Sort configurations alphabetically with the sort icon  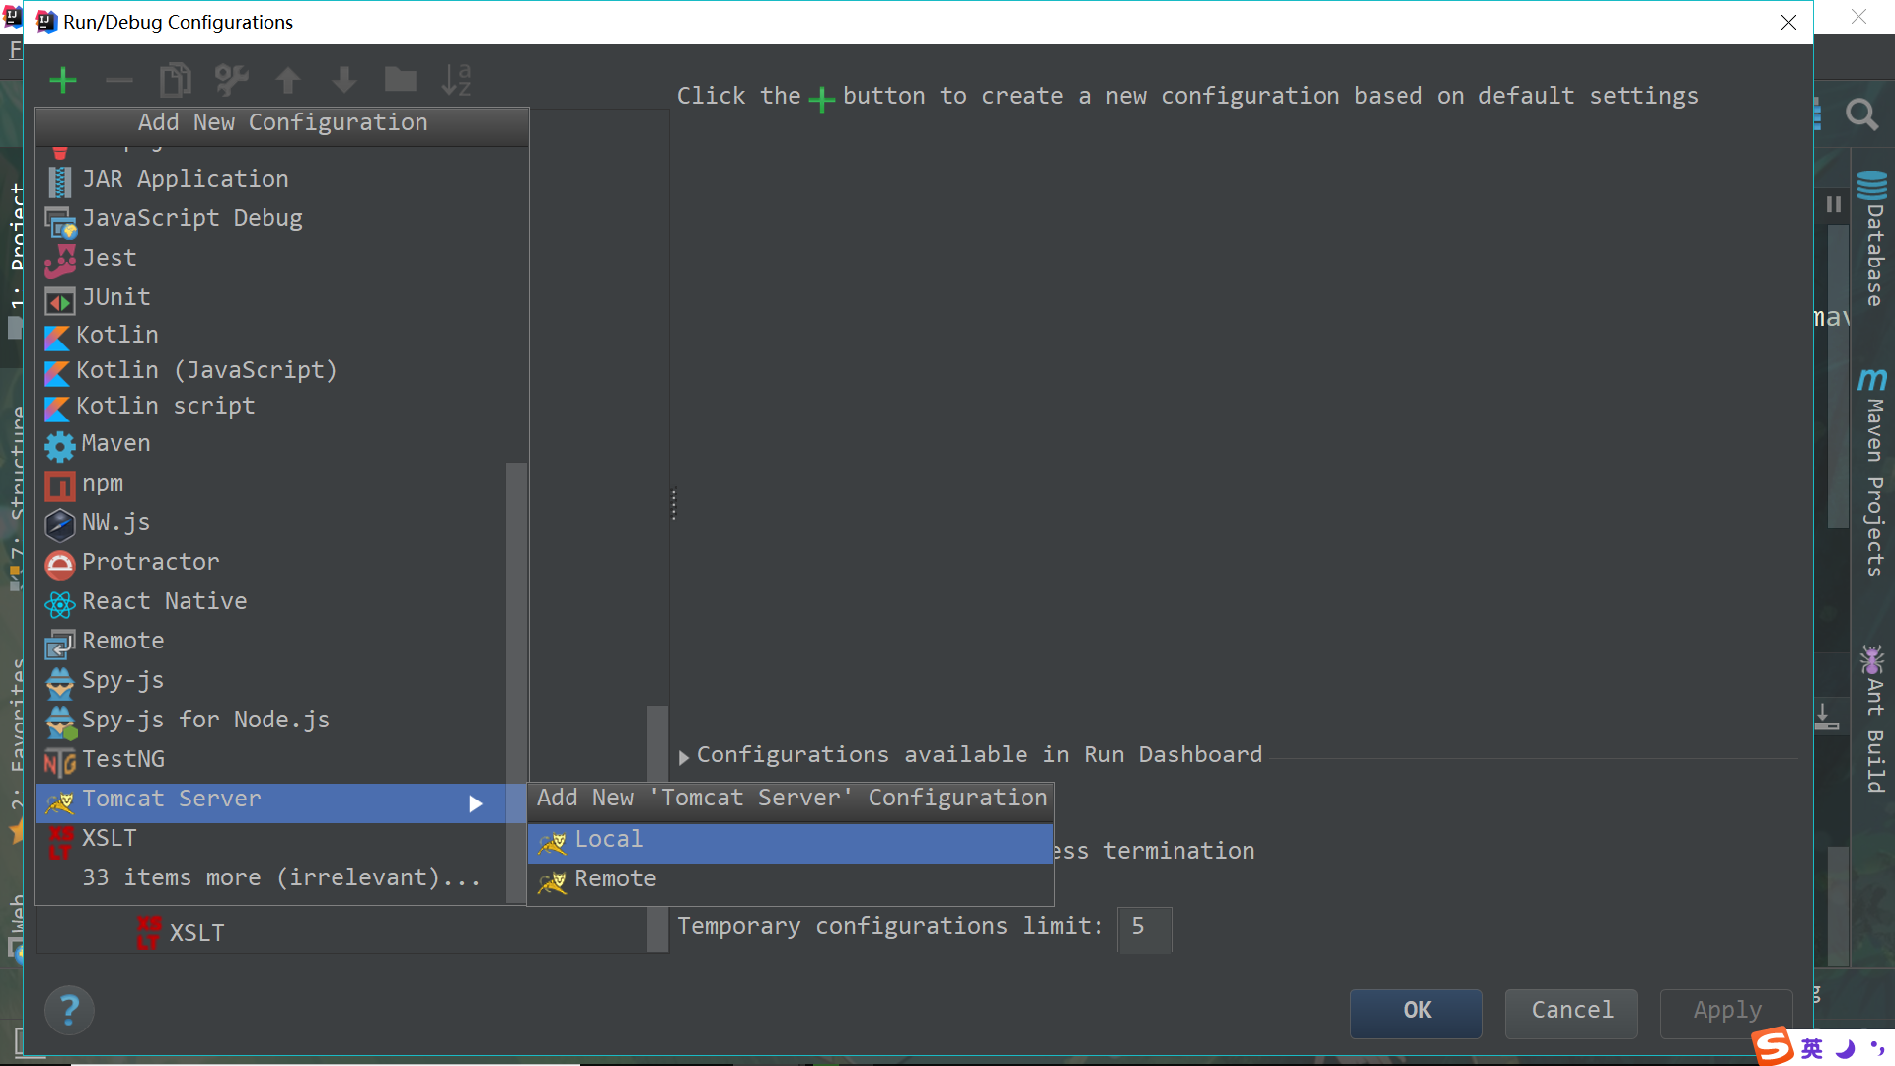pos(456,80)
